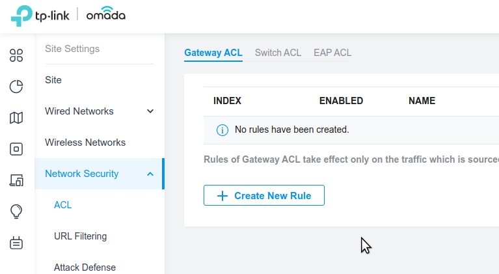Open the Dashboard icon in sidebar

(x=16, y=55)
